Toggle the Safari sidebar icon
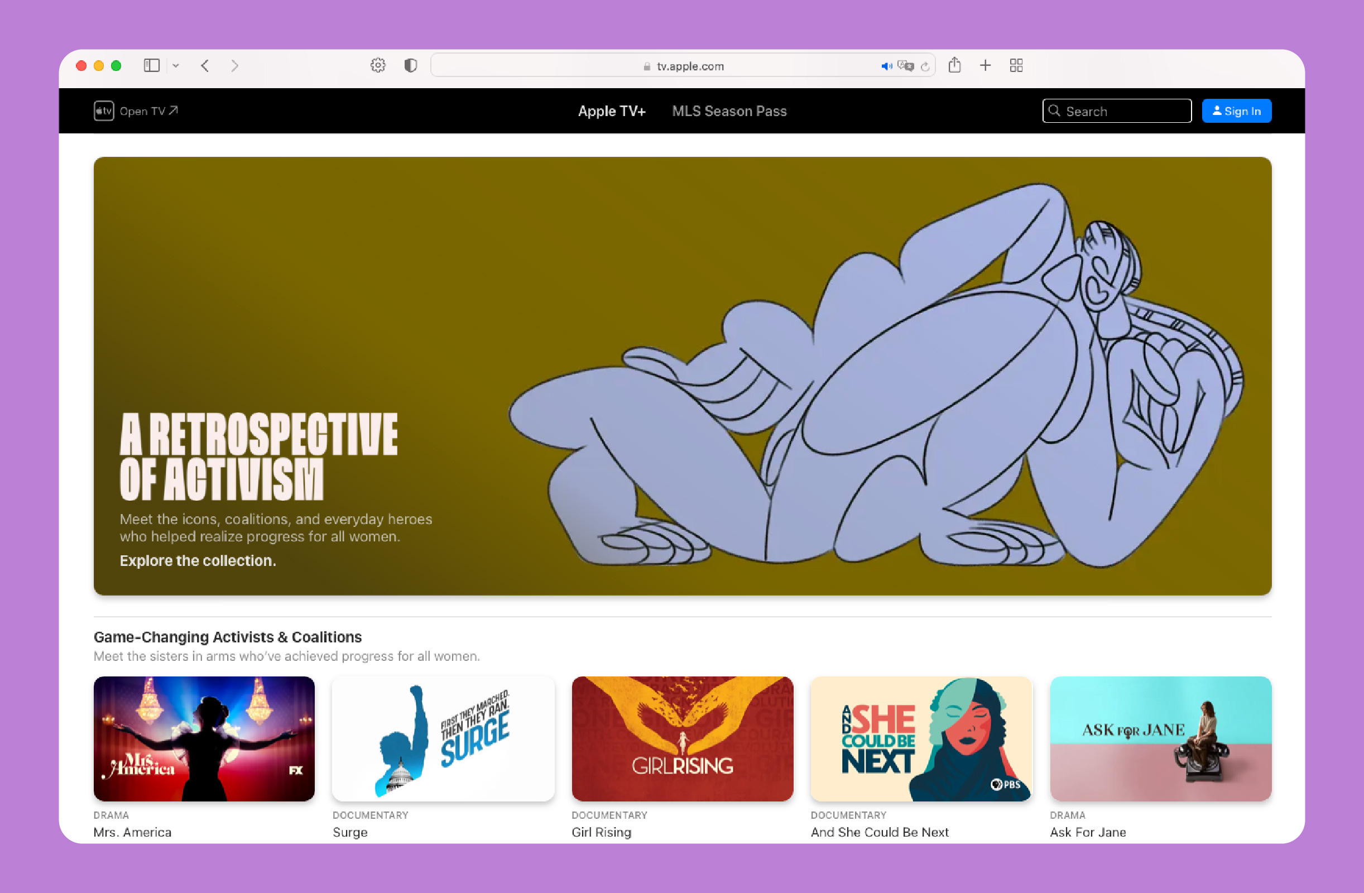 tap(151, 66)
